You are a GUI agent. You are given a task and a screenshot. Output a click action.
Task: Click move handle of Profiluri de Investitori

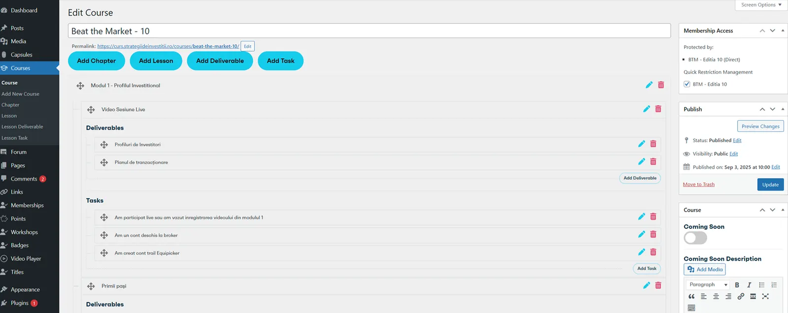point(104,145)
